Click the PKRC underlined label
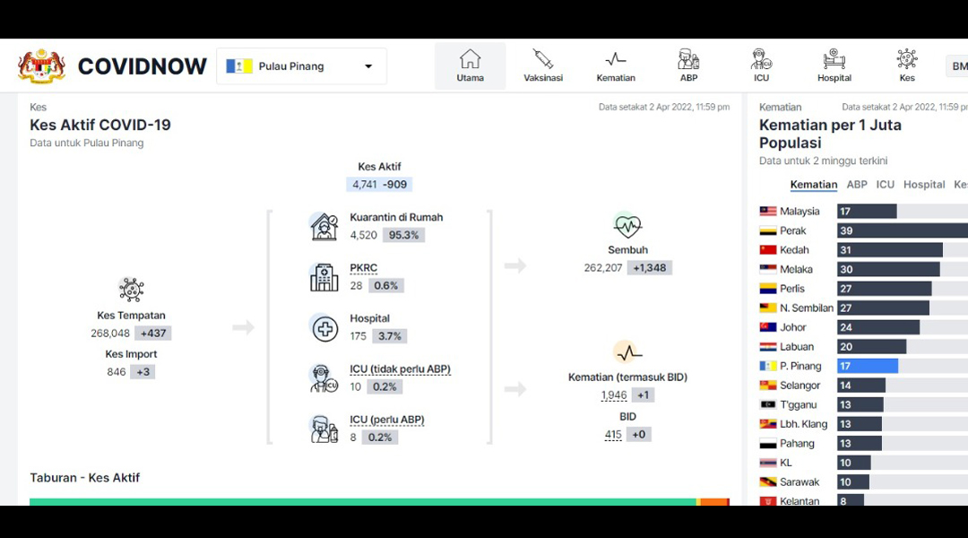This screenshot has height=538, width=968. click(x=364, y=268)
